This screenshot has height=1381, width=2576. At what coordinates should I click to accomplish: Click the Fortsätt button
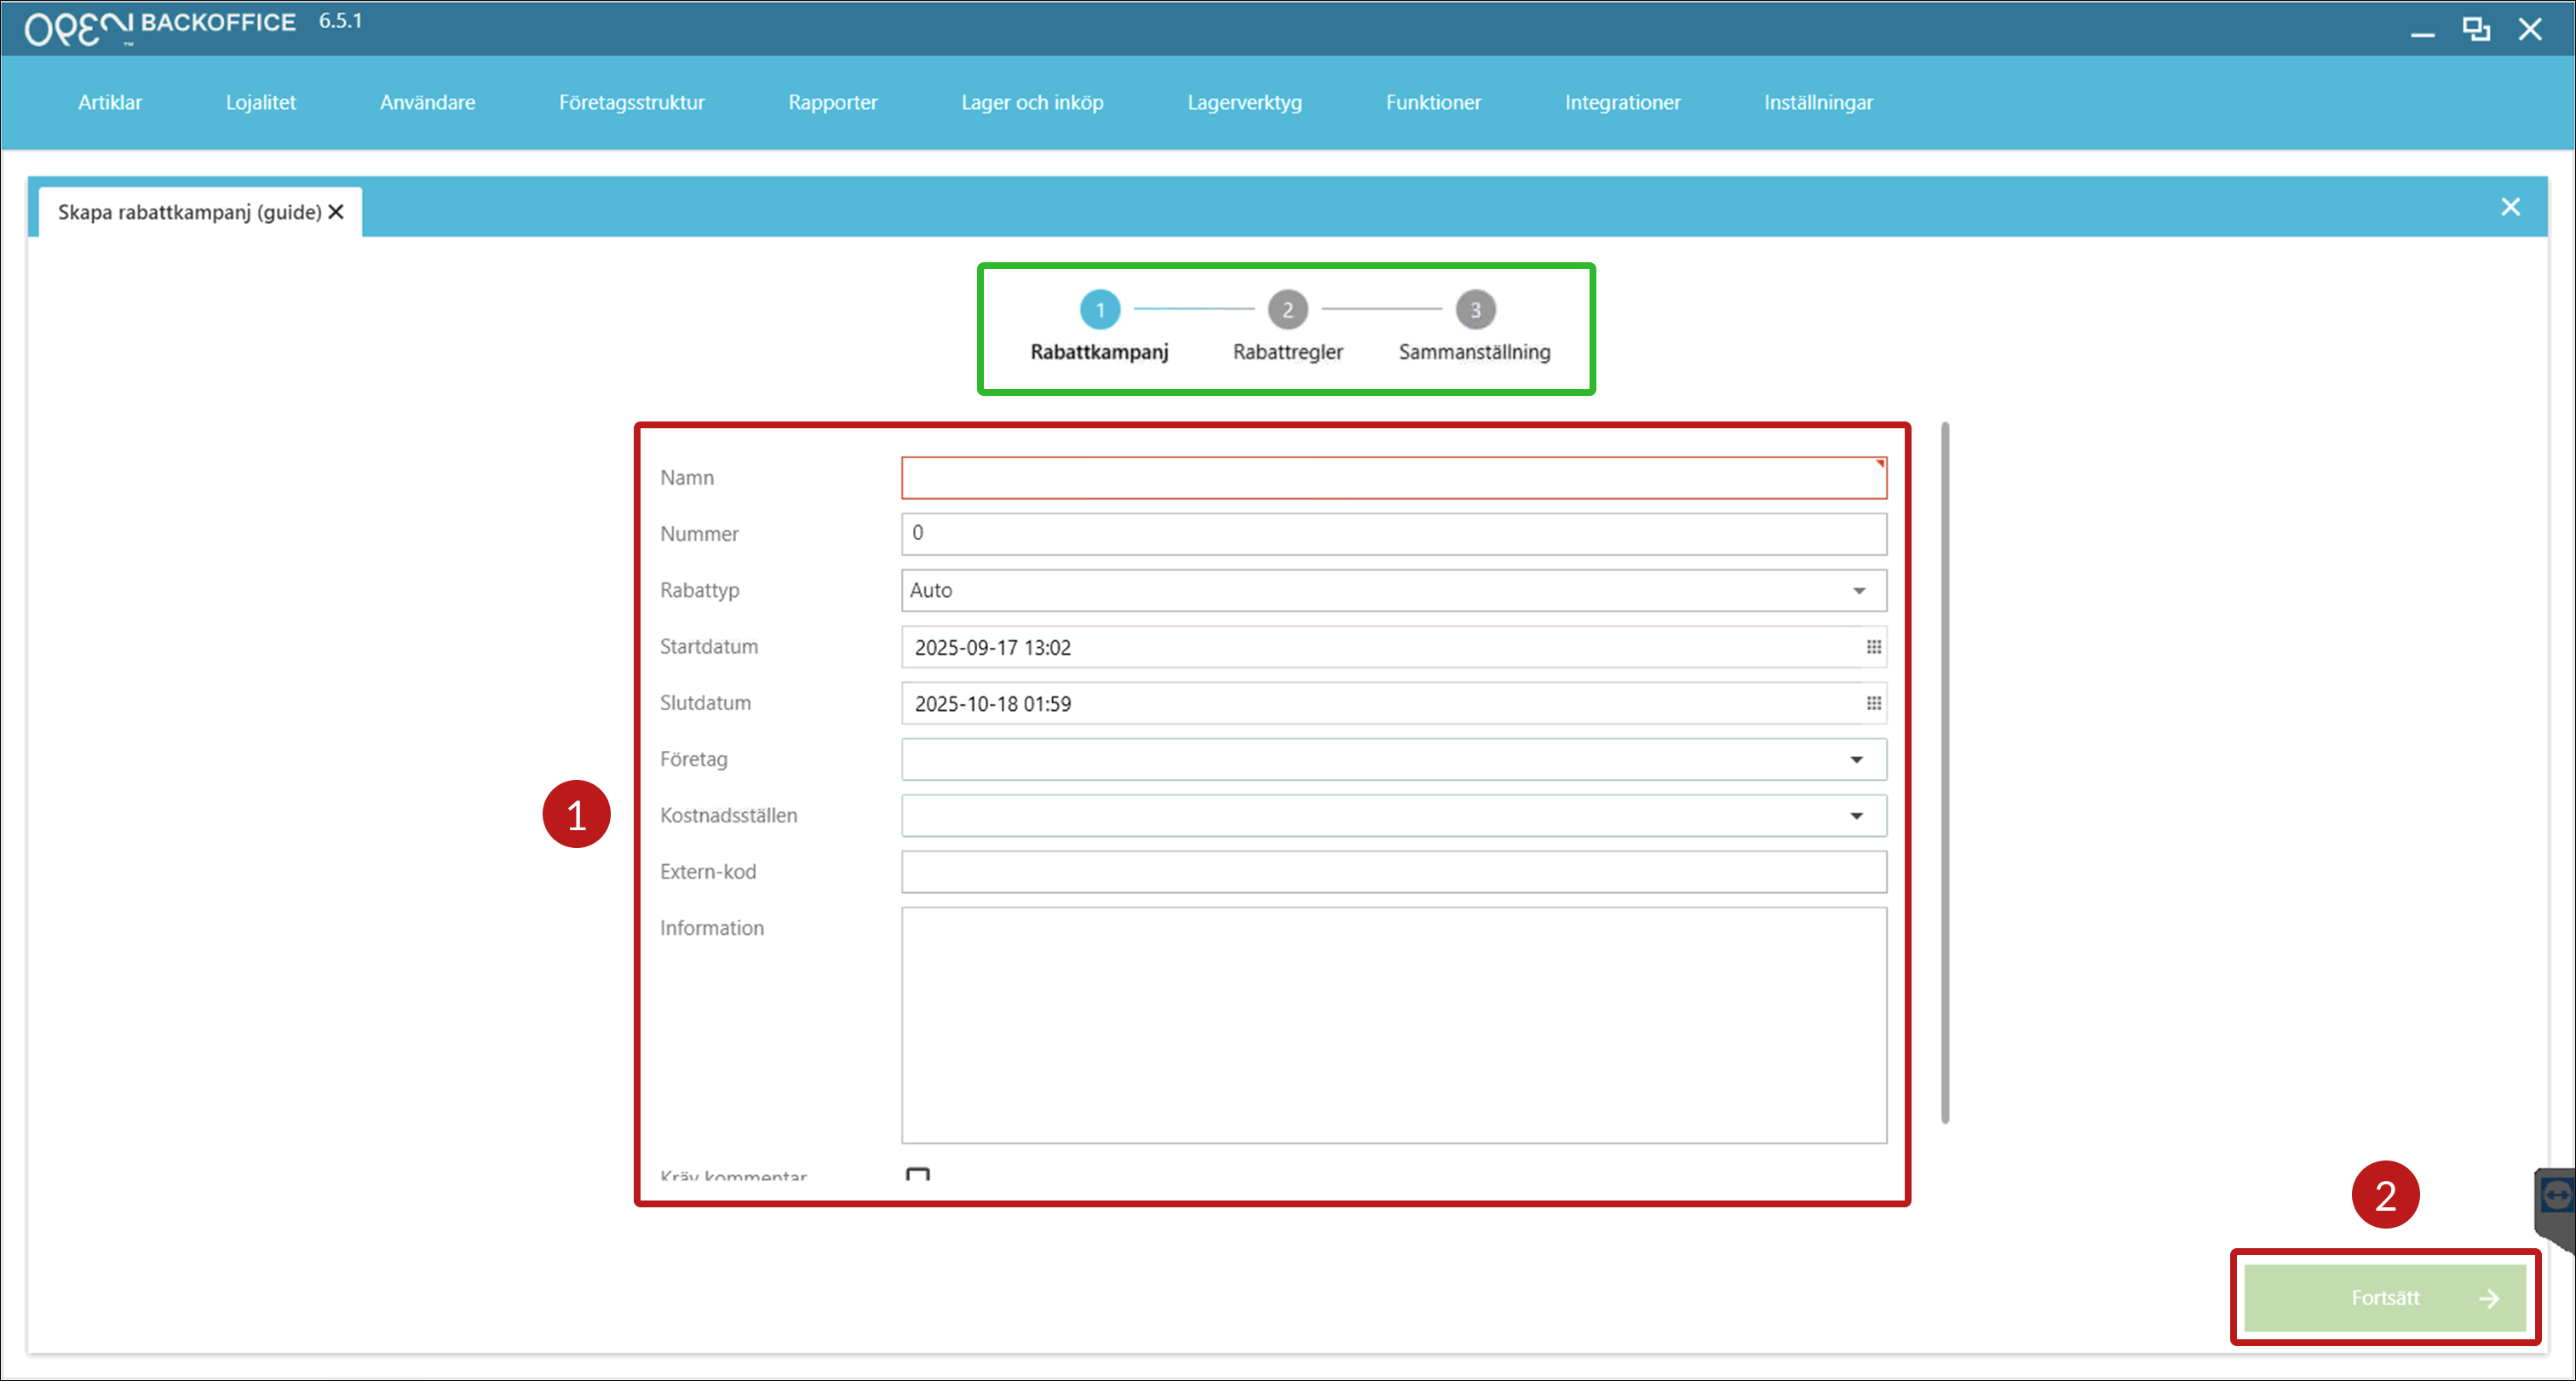coord(2384,1297)
